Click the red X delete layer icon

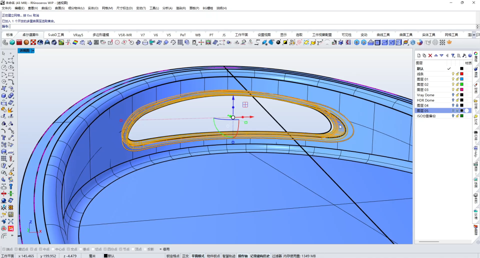pos(430,56)
